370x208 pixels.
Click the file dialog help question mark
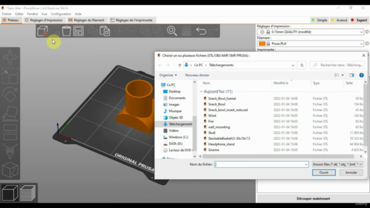point(361,75)
